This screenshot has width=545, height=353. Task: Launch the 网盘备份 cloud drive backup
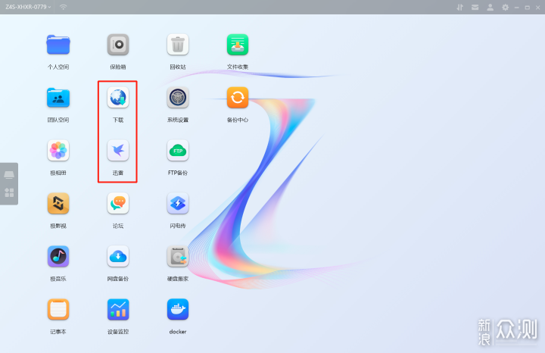pyautogui.click(x=118, y=256)
